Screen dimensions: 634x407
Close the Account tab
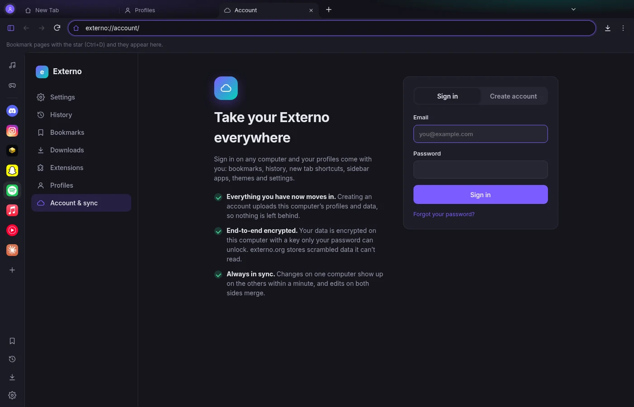[311, 10]
